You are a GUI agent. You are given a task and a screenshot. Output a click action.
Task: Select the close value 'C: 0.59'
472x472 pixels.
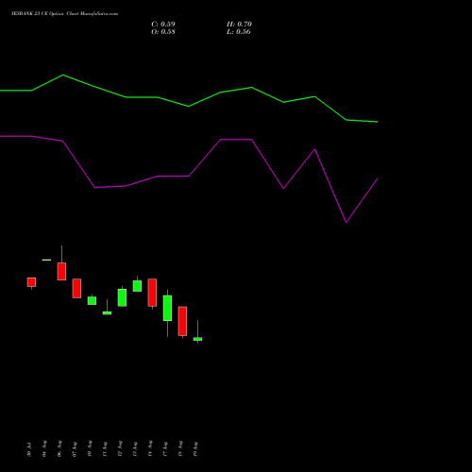coord(163,25)
